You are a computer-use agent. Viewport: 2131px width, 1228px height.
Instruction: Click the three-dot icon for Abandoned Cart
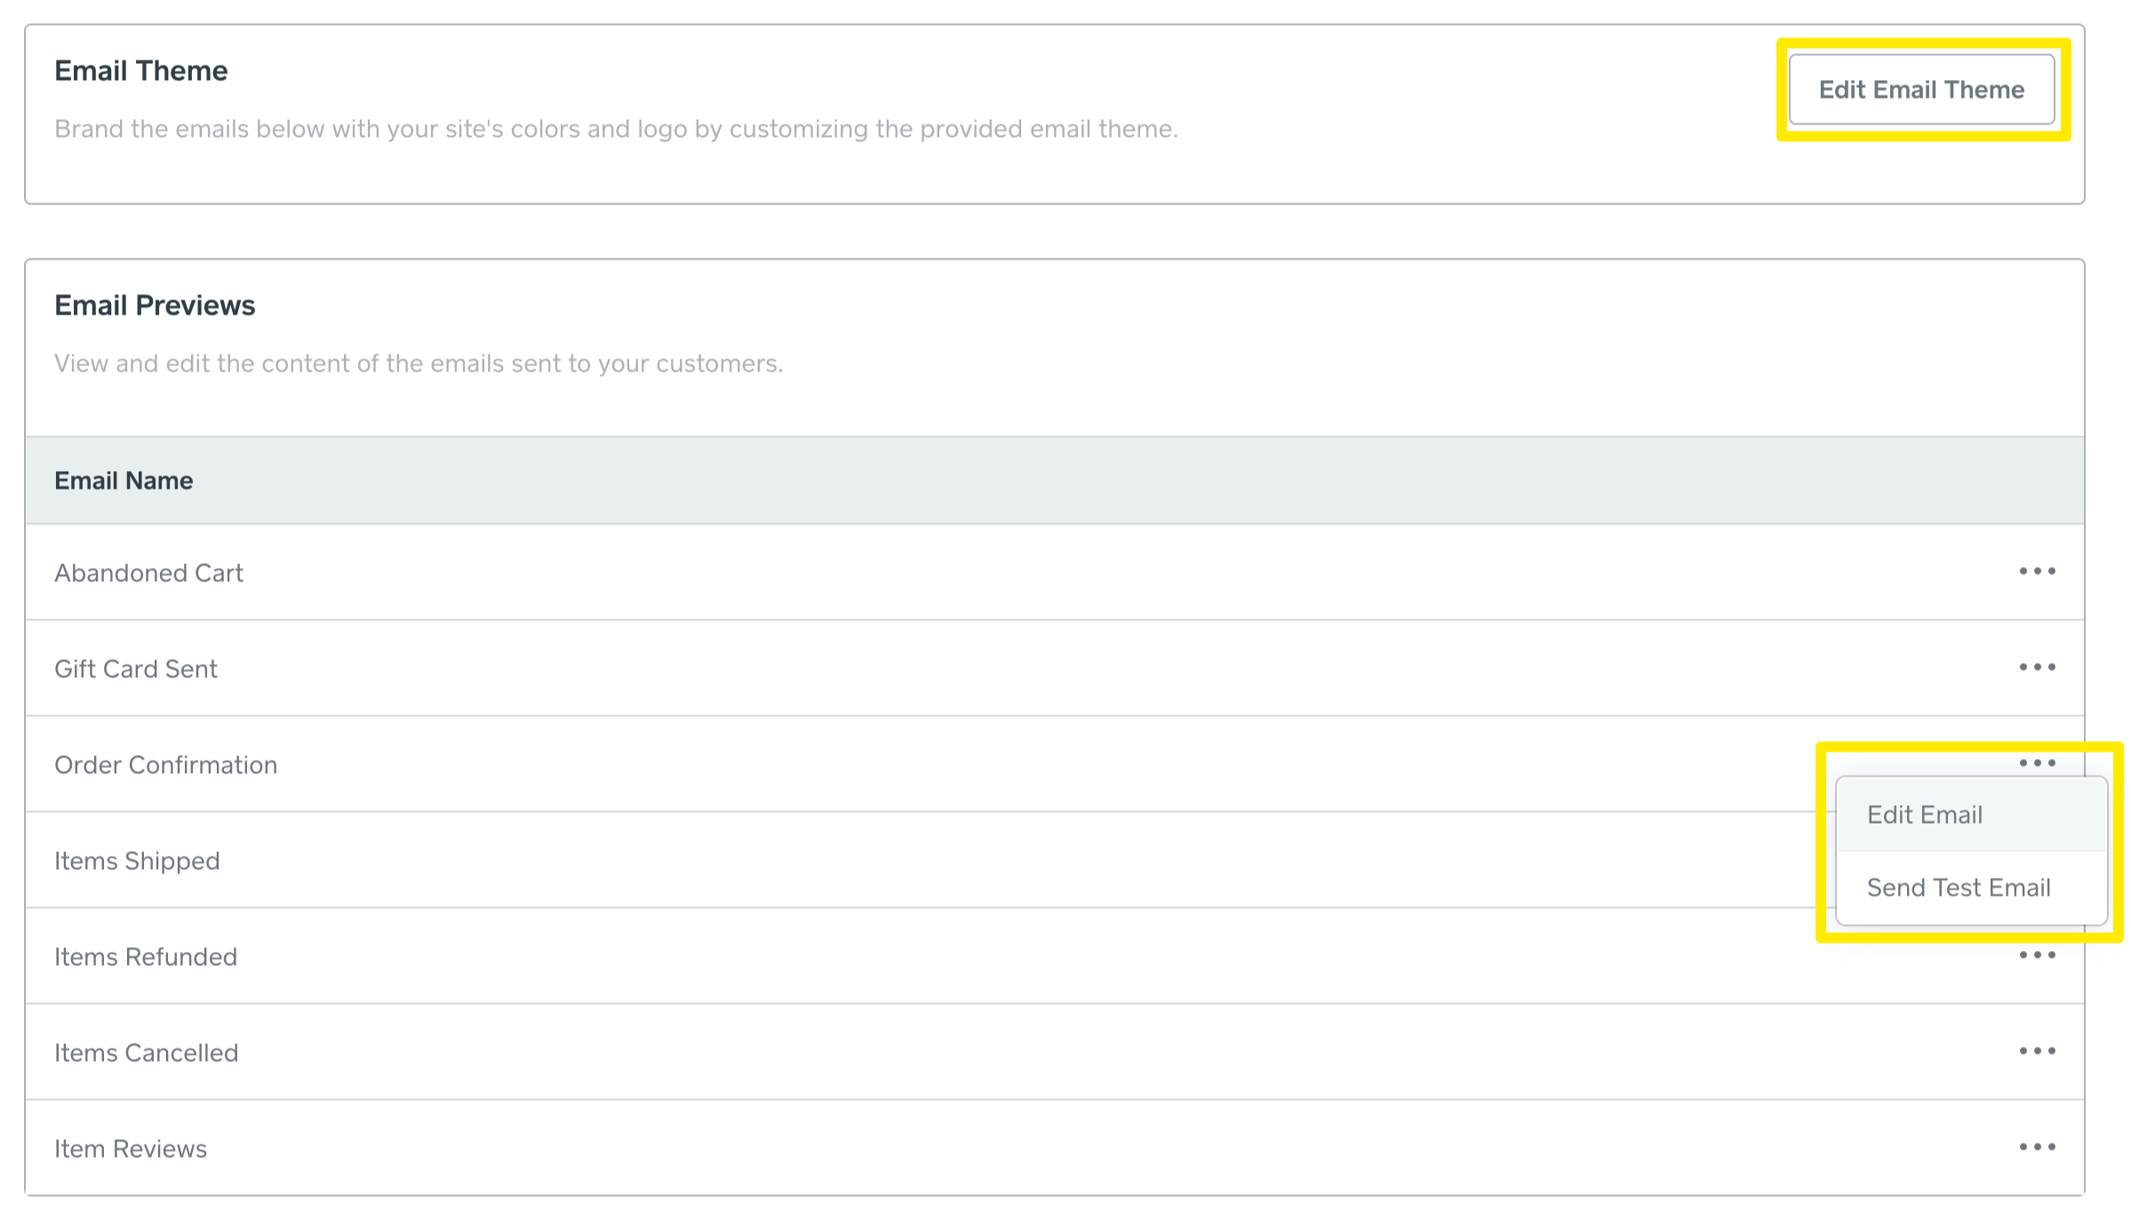tap(2038, 570)
